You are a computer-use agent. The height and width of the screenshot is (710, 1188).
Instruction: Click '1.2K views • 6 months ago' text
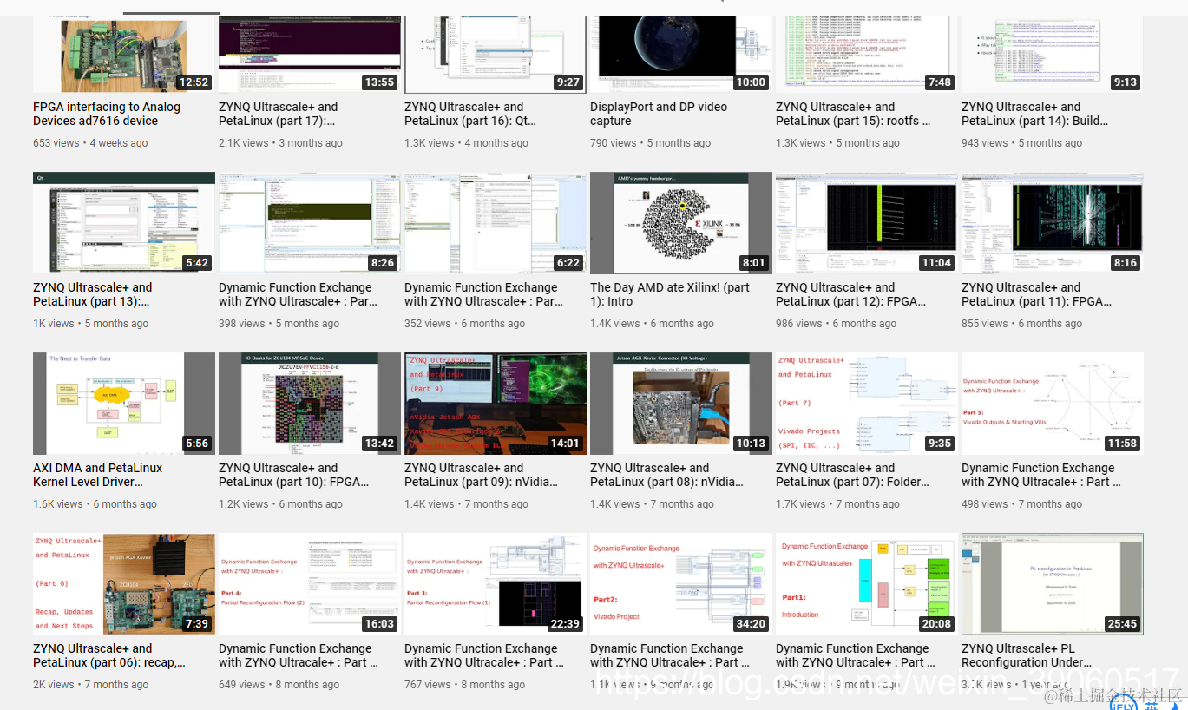click(280, 504)
